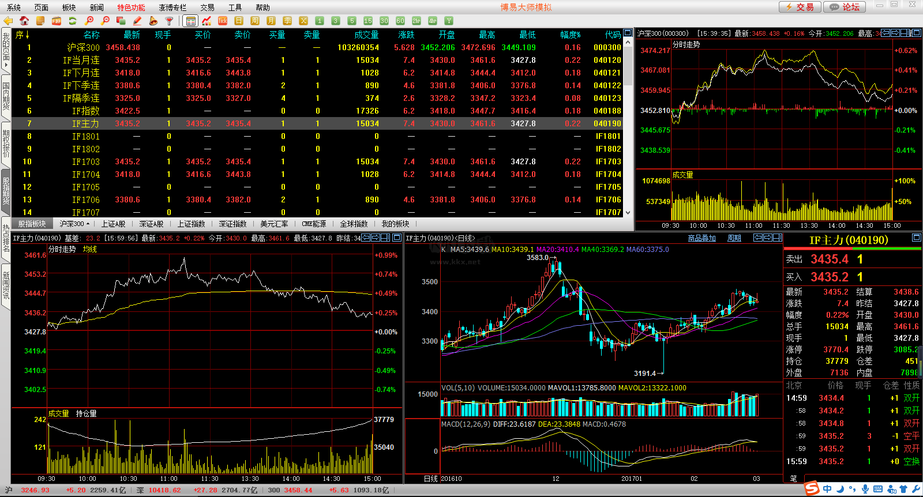Toggle 持仓量 display in volume panel

tap(86, 413)
